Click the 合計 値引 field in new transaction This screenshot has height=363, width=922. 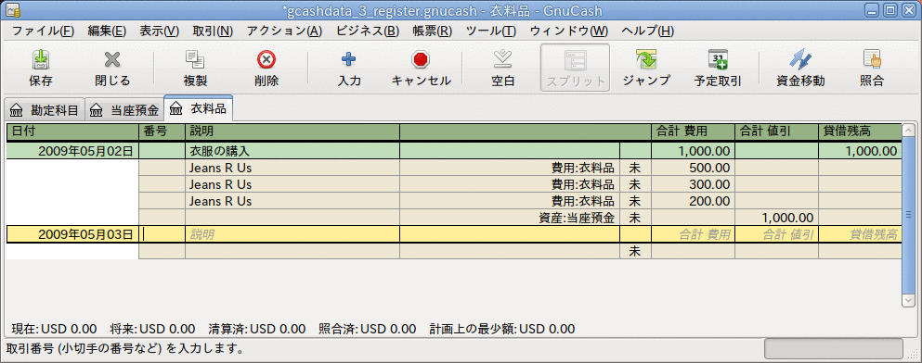(776, 234)
